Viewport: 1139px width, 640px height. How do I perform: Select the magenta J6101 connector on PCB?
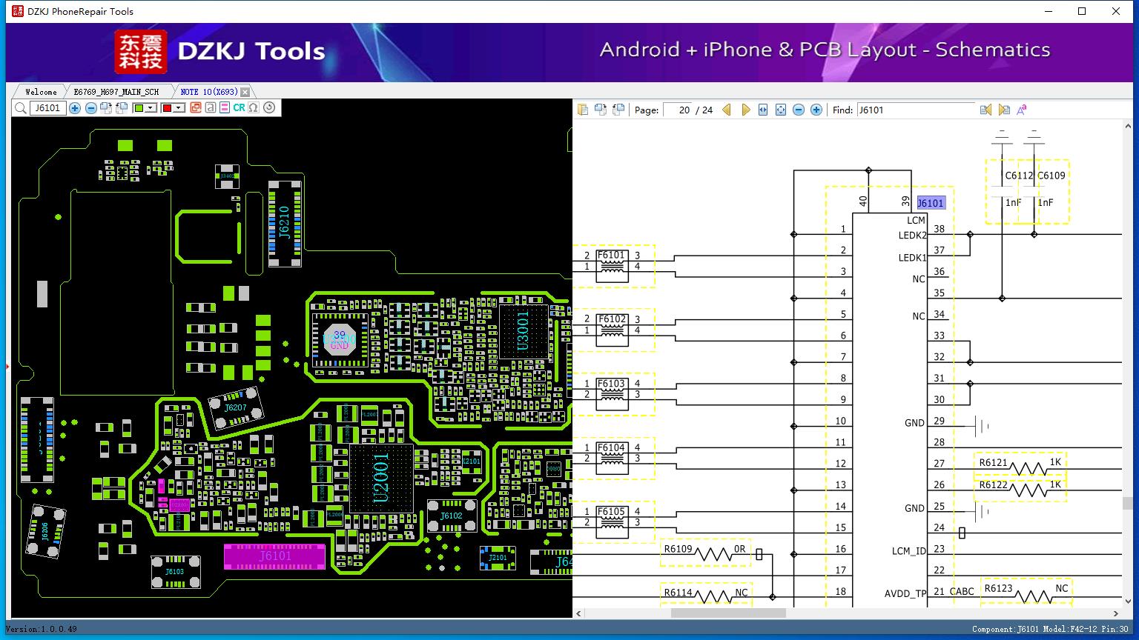click(275, 556)
